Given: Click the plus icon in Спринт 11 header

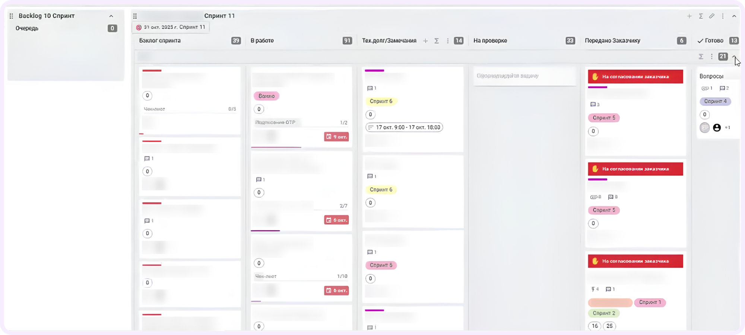Looking at the screenshot, I should point(689,16).
